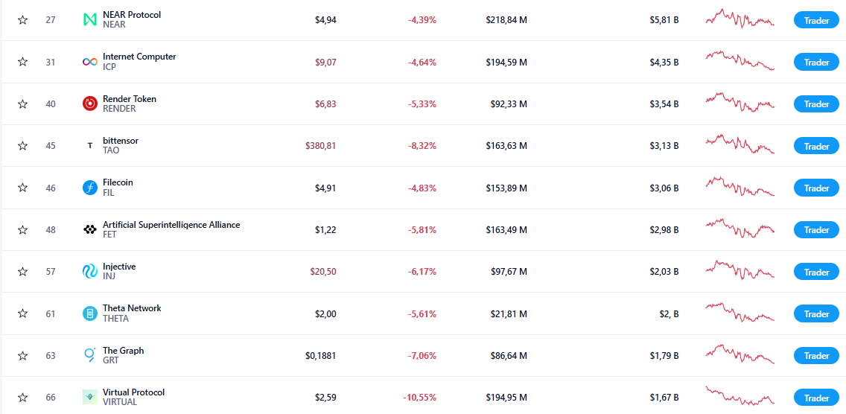This screenshot has width=846, height=414.
Task: Click Trader button in bittensor row
Action: (816, 147)
